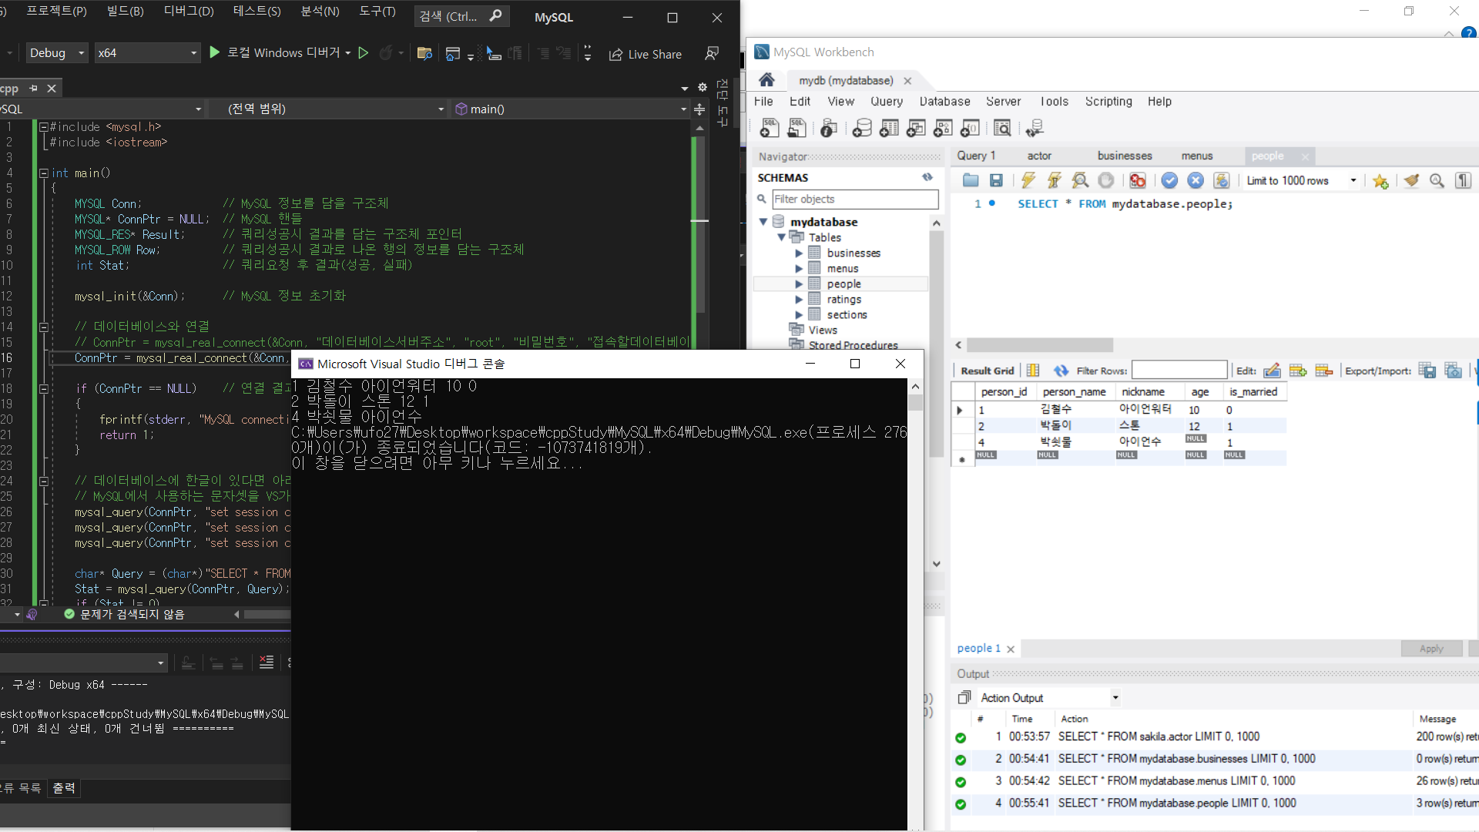The image size is (1479, 832).
Task: Open the x64 platform dropdown in Visual Studio
Action: [148, 52]
